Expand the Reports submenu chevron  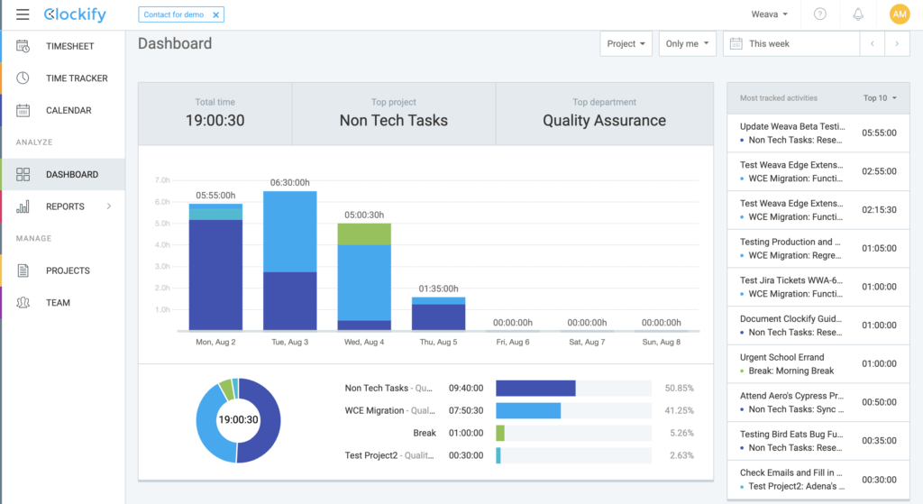click(x=109, y=206)
